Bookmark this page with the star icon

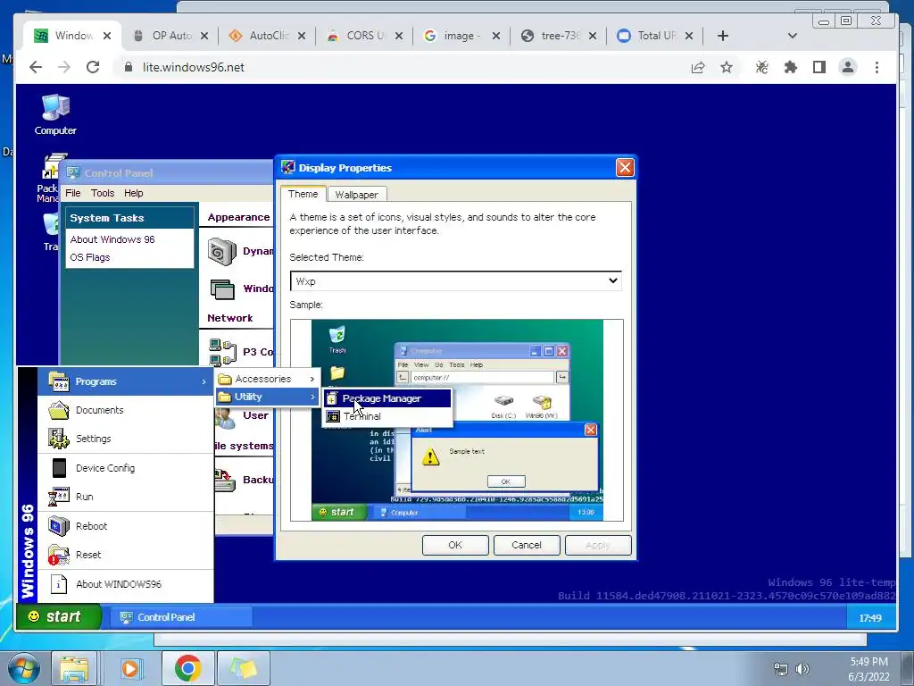(727, 67)
